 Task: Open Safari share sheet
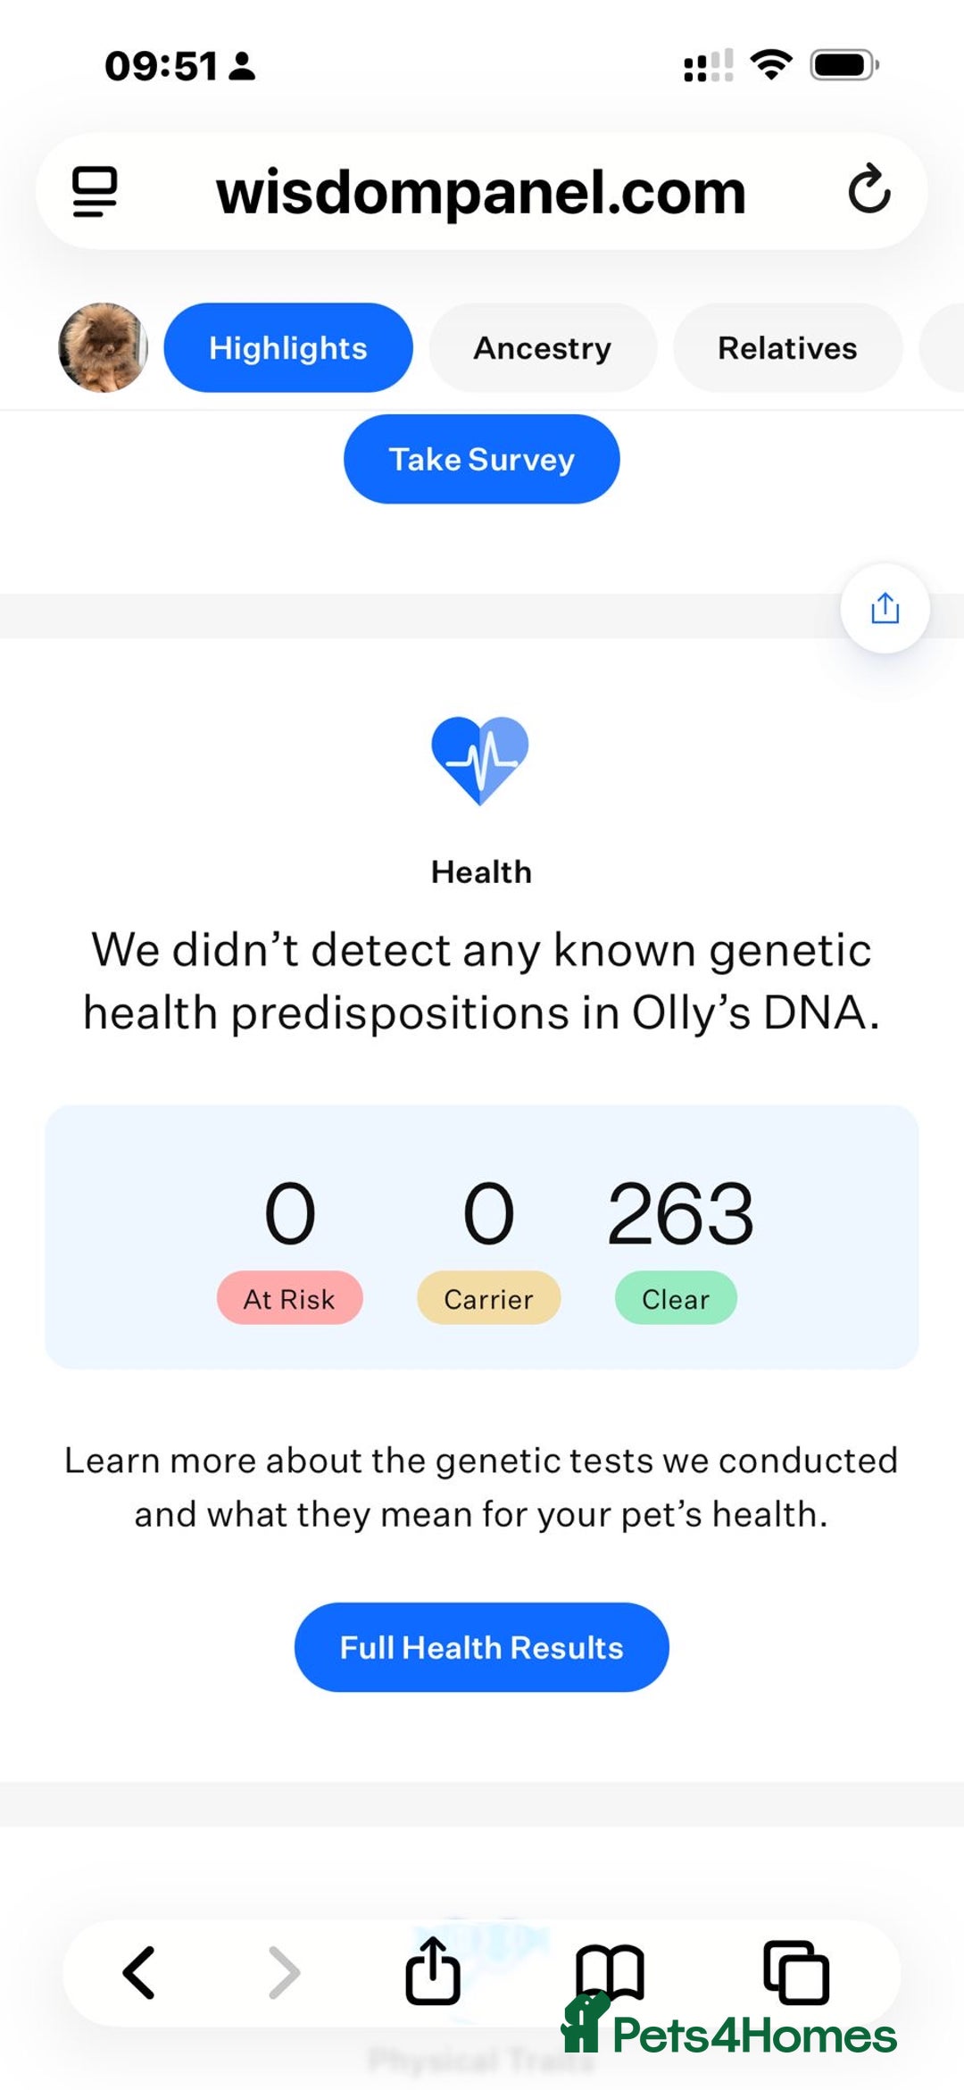click(433, 1970)
